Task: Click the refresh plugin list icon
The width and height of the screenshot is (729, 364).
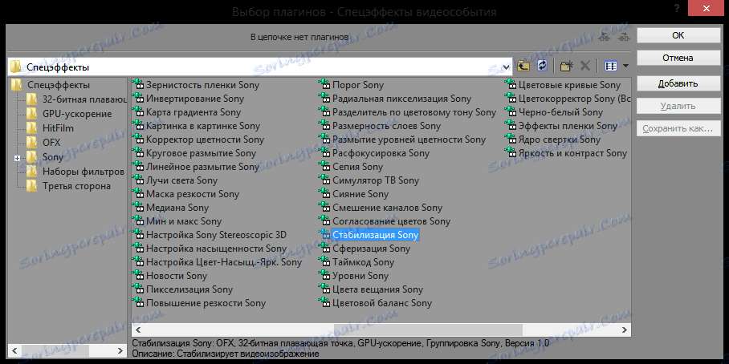Action: (542, 66)
